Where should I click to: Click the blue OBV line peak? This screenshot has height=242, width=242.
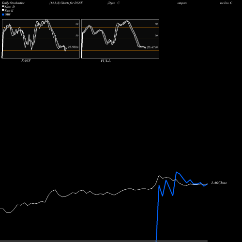coord(176,172)
